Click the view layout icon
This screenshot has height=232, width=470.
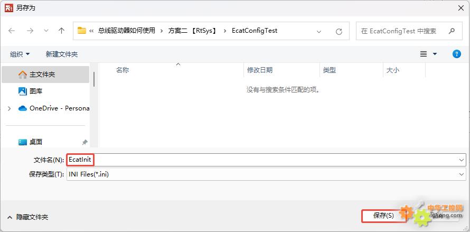point(424,54)
